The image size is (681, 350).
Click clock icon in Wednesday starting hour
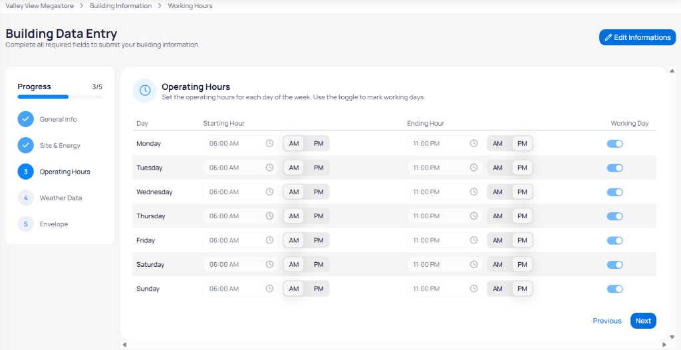coord(270,192)
